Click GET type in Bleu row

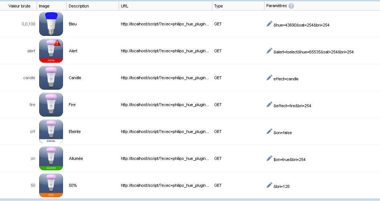tap(218, 24)
